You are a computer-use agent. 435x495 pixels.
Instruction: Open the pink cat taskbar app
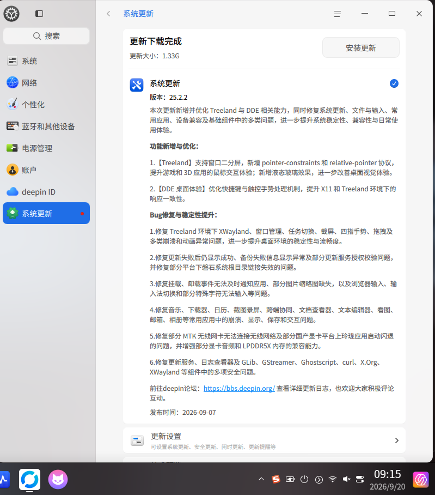coord(58,479)
